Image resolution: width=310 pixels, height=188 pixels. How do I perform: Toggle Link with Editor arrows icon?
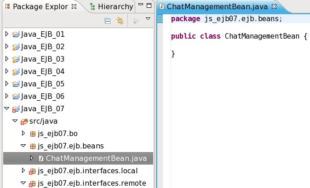click(x=120, y=21)
